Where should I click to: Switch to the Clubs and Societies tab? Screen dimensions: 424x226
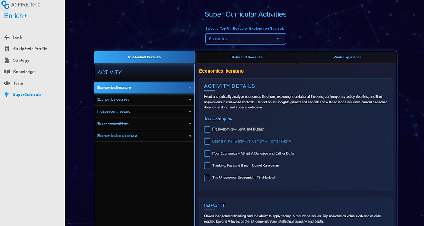click(x=246, y=57)
